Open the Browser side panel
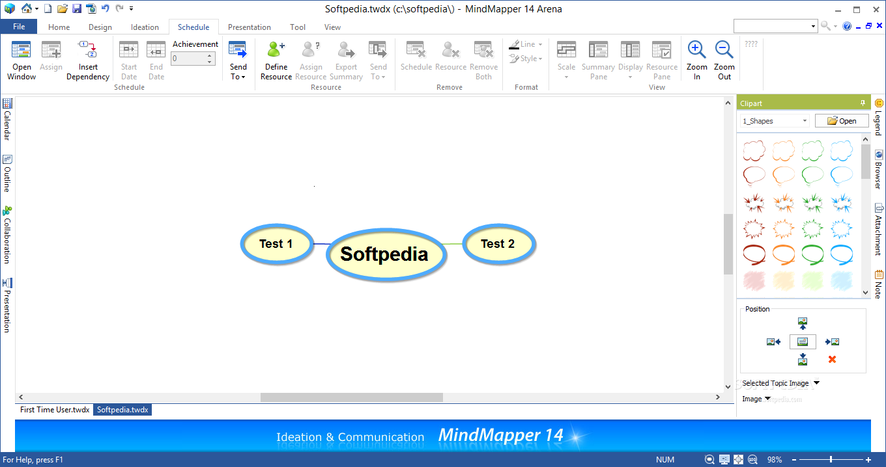This screenshot has height=467, width=886. tap(879, 169)
